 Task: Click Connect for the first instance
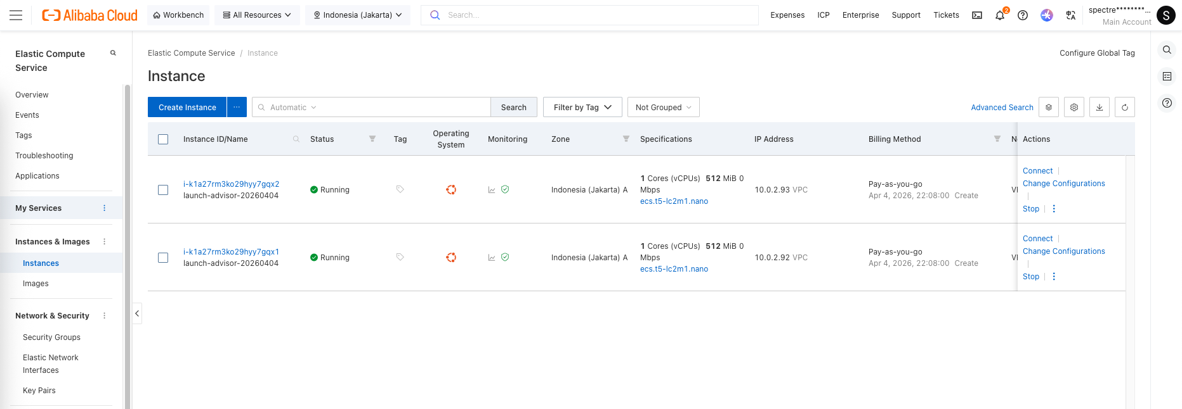[x=1037, y=171]
